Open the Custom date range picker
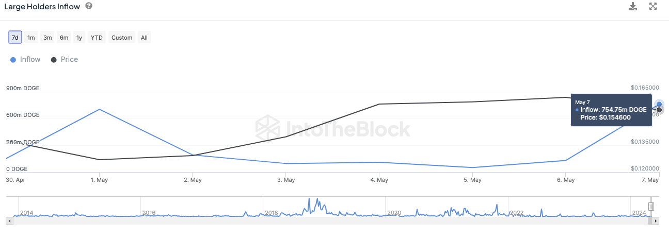 (122, 38)
